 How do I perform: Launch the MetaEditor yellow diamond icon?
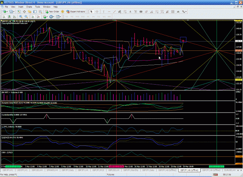(x=63, y=12)
